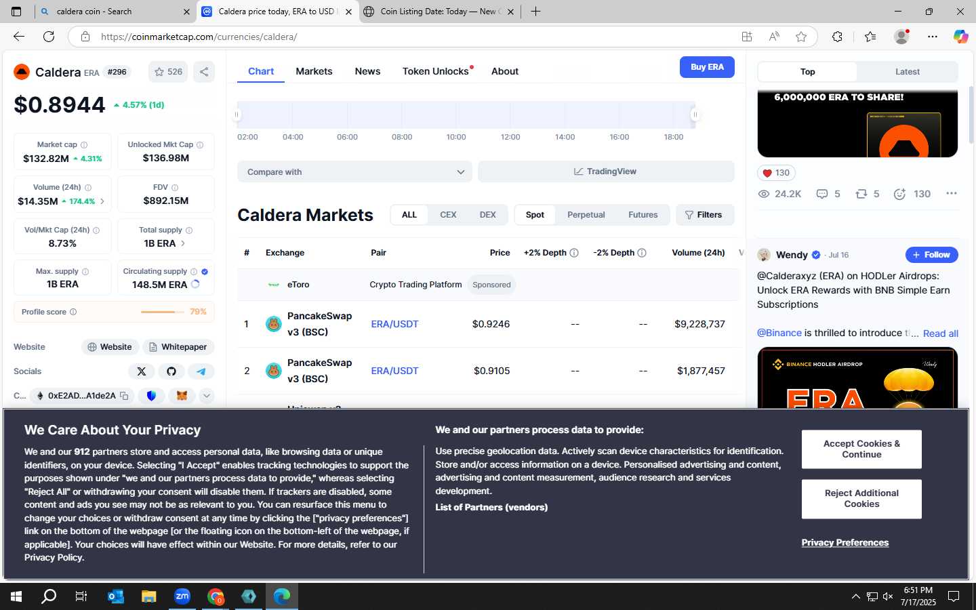
Task: Click Reject Additional Cookies
Action: 861,499
